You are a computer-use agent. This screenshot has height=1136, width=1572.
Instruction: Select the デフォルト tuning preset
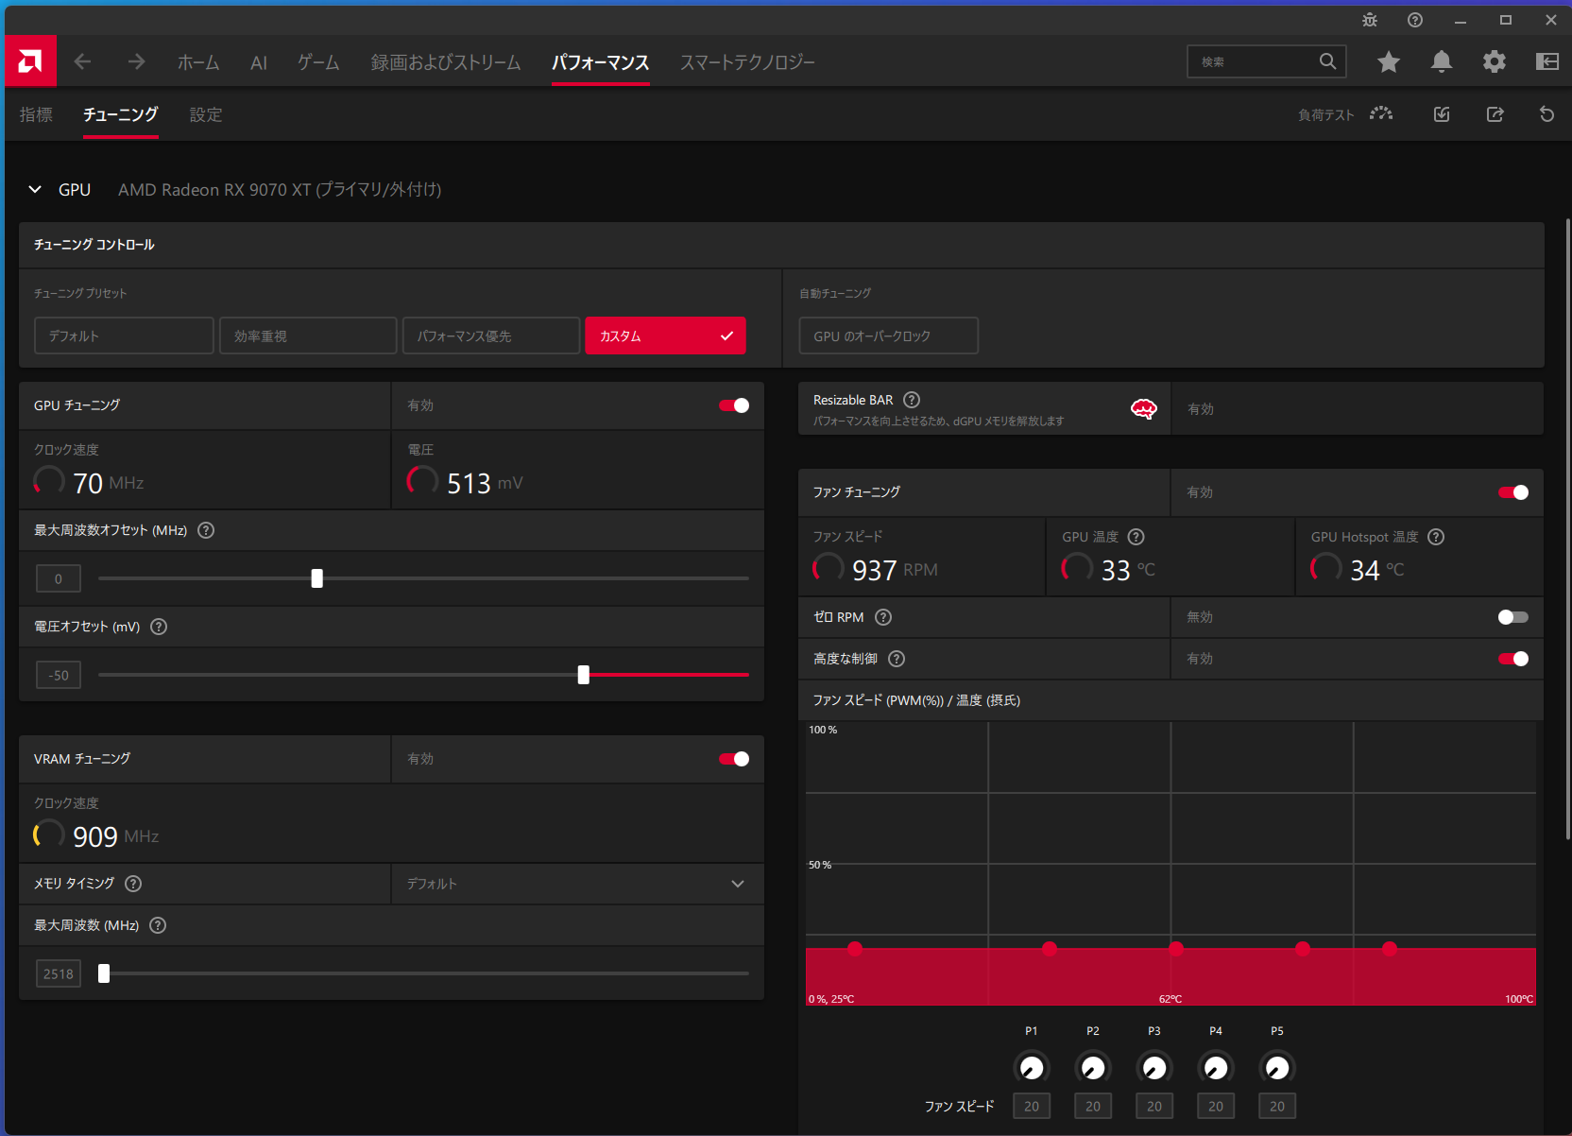tap(124, 336)
